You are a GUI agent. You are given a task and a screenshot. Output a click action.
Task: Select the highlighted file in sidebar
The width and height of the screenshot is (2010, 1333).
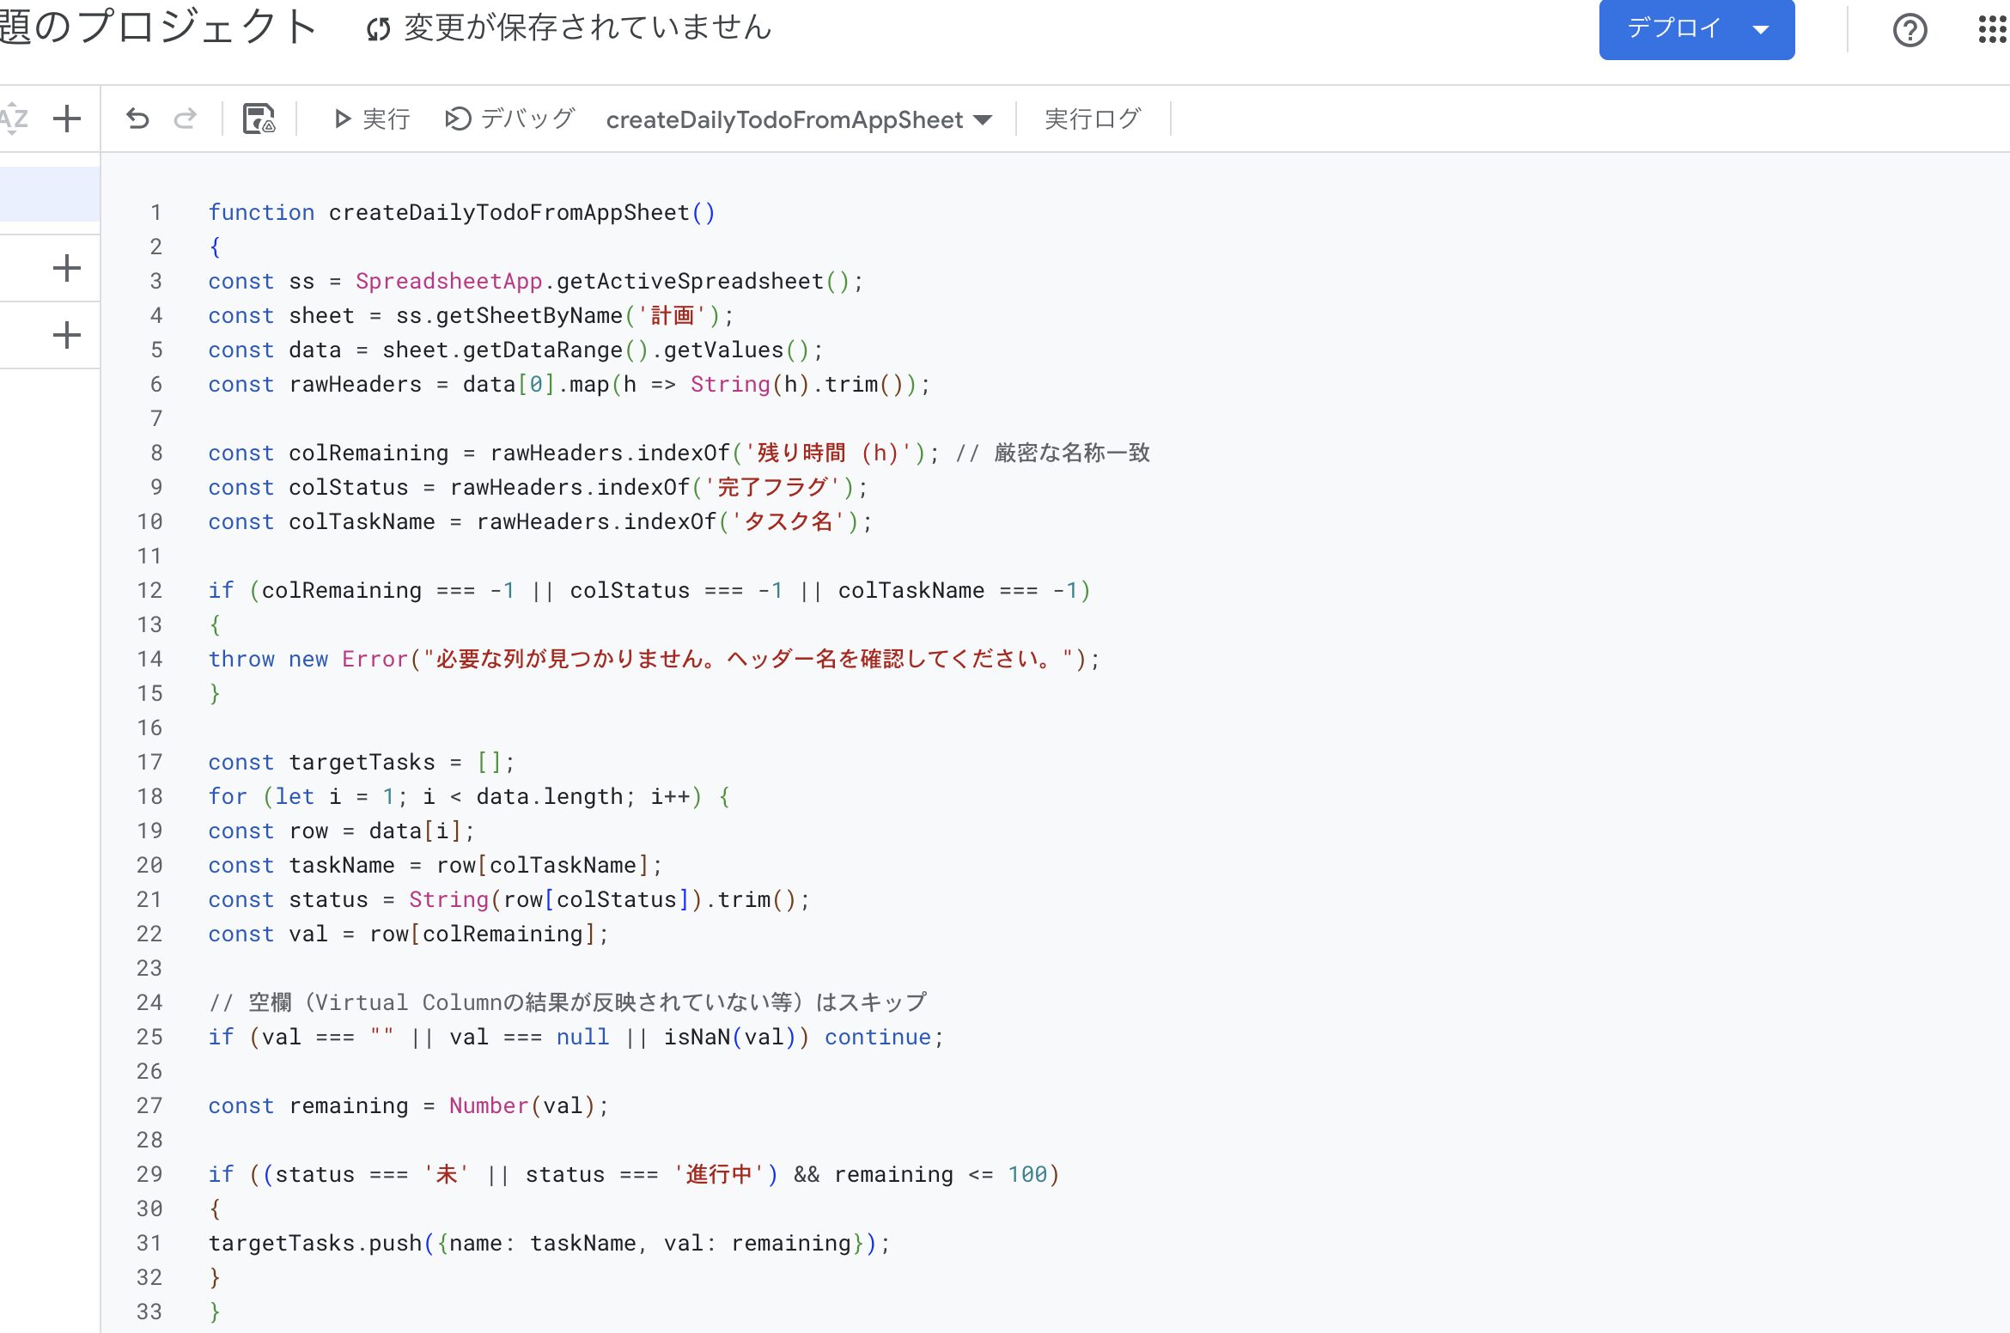50,194
